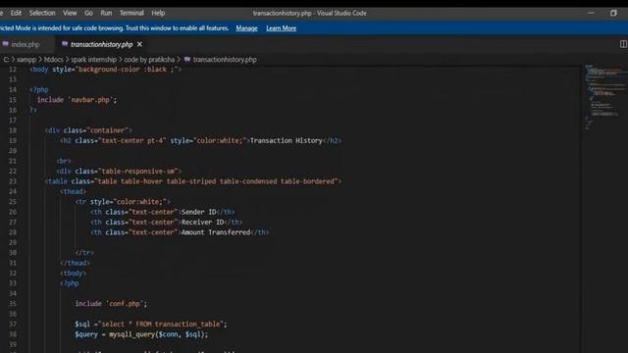This screenshot has width=628, height=353.
Task: Click the 'Sender ID' text in code
Action: click(x=198, y=212)
